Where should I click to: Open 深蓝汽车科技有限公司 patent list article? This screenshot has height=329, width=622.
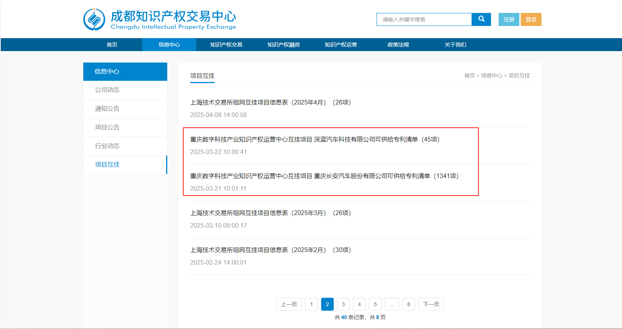(315, 140)
